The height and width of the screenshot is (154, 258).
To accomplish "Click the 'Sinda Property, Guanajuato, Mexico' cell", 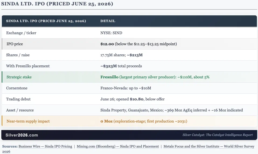I will [172, 110].
